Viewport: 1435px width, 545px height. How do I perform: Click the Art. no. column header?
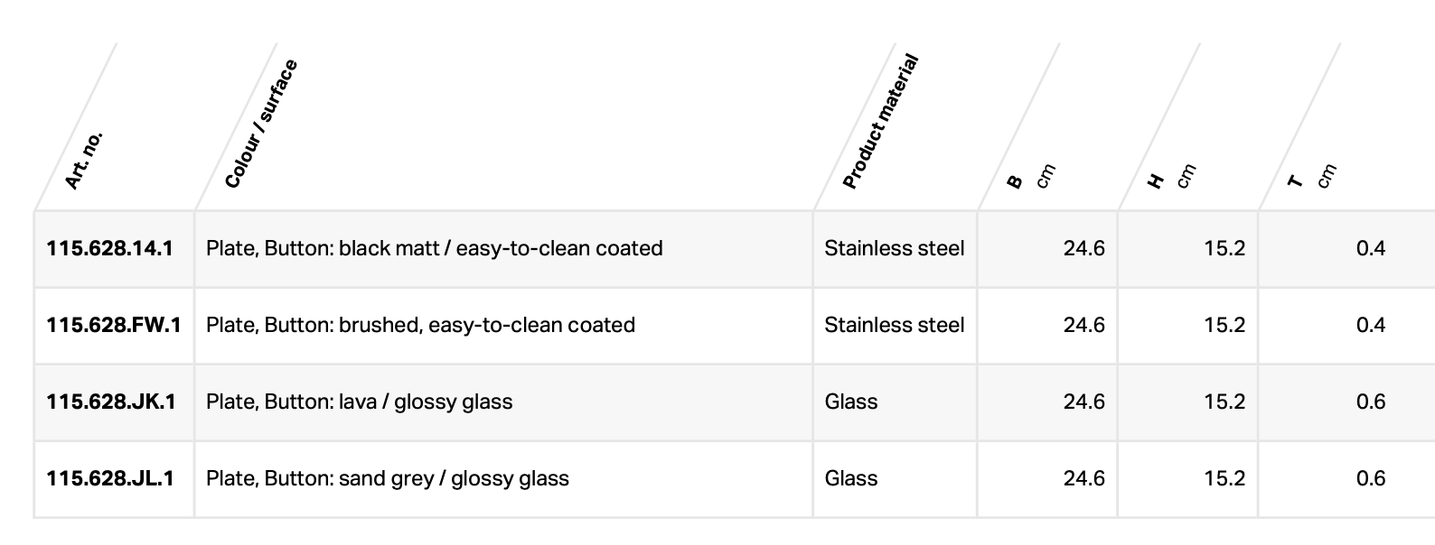[x=85, y=161]
